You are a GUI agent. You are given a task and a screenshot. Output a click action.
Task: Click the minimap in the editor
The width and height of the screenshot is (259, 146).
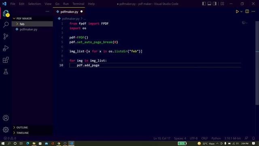tap(244, 23)
